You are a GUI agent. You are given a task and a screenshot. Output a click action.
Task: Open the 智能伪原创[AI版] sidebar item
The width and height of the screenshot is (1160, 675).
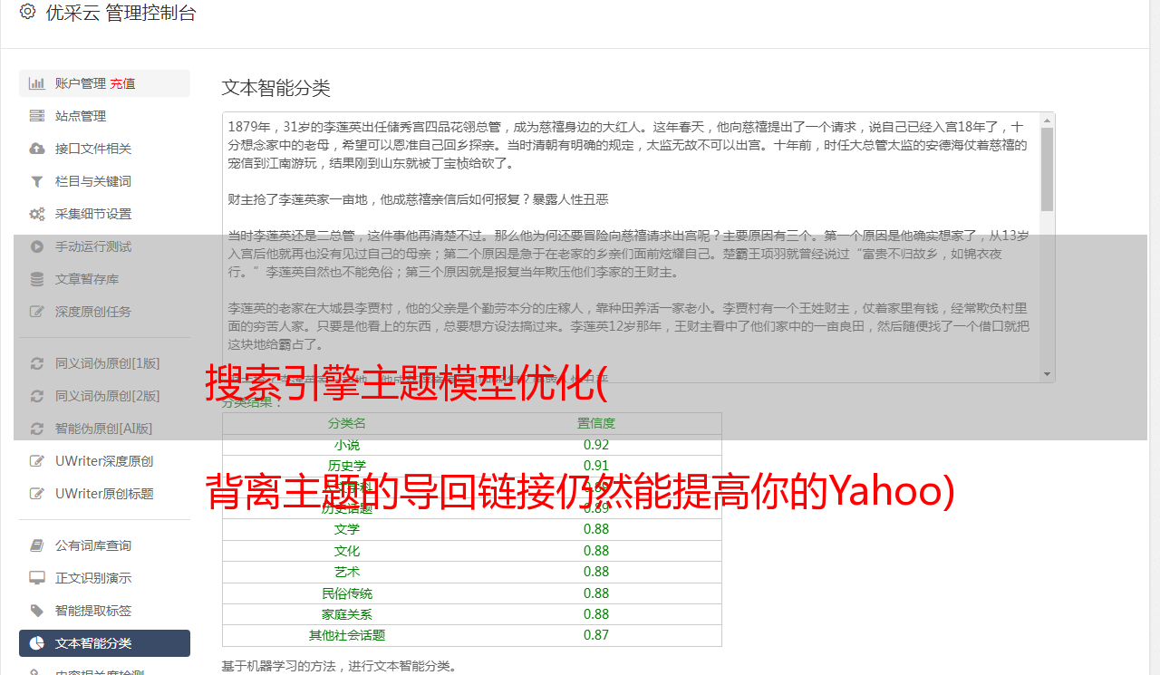coord(104,429)
